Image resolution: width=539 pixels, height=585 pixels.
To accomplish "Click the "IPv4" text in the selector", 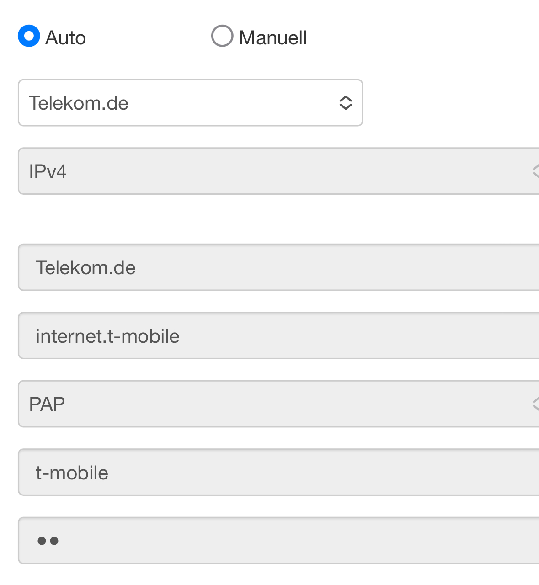I will pos(48,172).
